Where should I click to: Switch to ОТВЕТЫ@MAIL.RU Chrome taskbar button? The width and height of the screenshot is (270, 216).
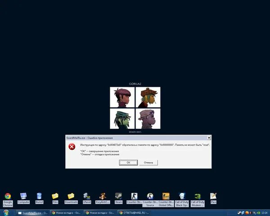(x=134, y=213)
